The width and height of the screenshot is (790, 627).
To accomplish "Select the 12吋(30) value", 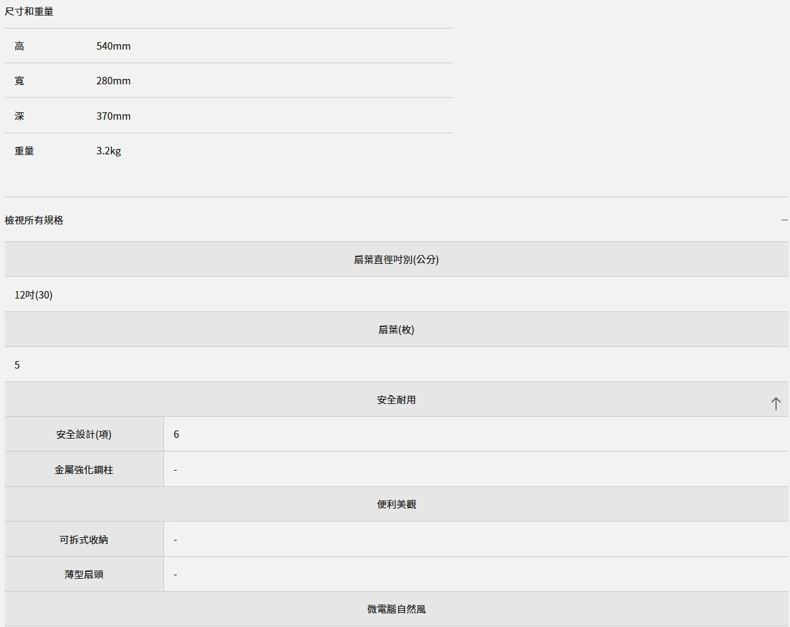I will [33, 295].
